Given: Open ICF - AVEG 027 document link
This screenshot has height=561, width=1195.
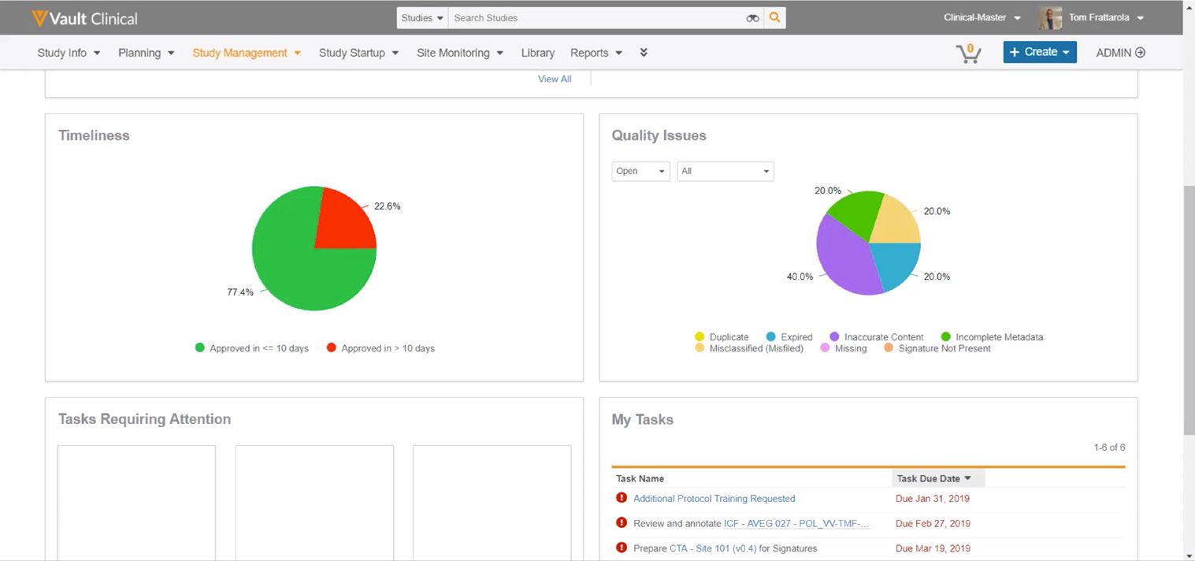Looking at the screenshot, I should (796, 523).
